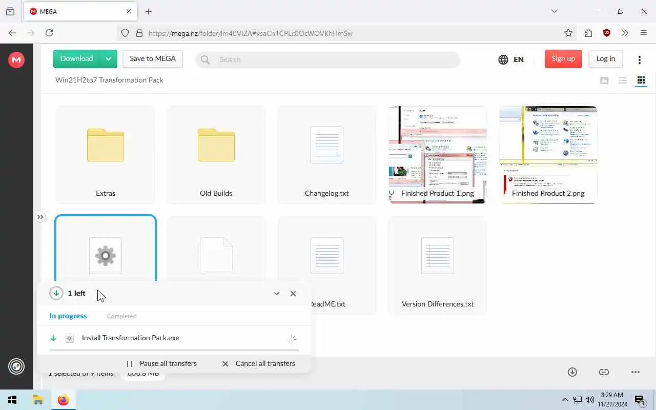Click Save to MEGA button
Screen dimensions: 656x410
pos(153,59)
